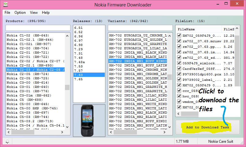Screen dimensions: 246x147
Task: Select release 7.29
Action: 89,49
